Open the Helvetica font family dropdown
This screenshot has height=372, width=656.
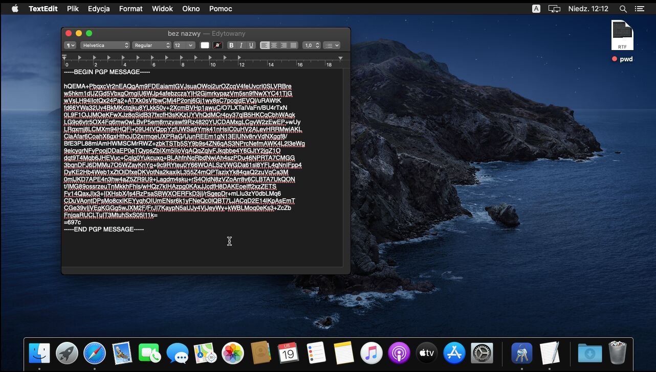[x=105, y=45]
